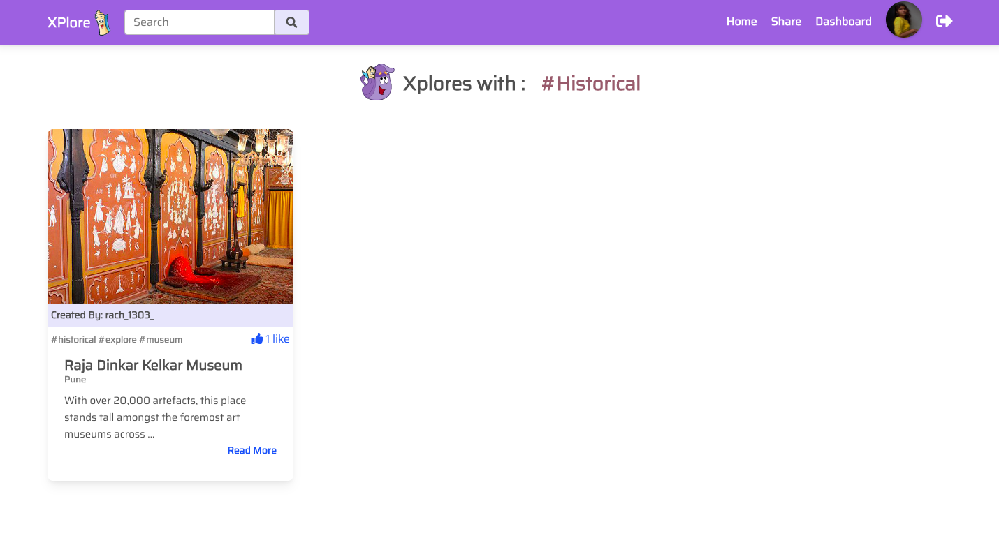
Task: Select the logout icon in the navbar
Action: pyautogui.click(x=944, y=21)
